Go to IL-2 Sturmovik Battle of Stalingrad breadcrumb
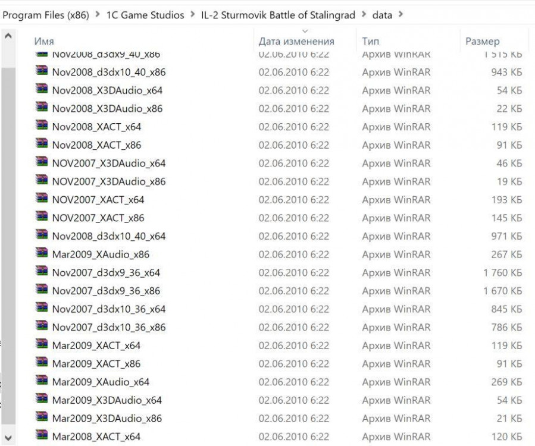This screenshot has width=535, height=446. tap(278, 15)
